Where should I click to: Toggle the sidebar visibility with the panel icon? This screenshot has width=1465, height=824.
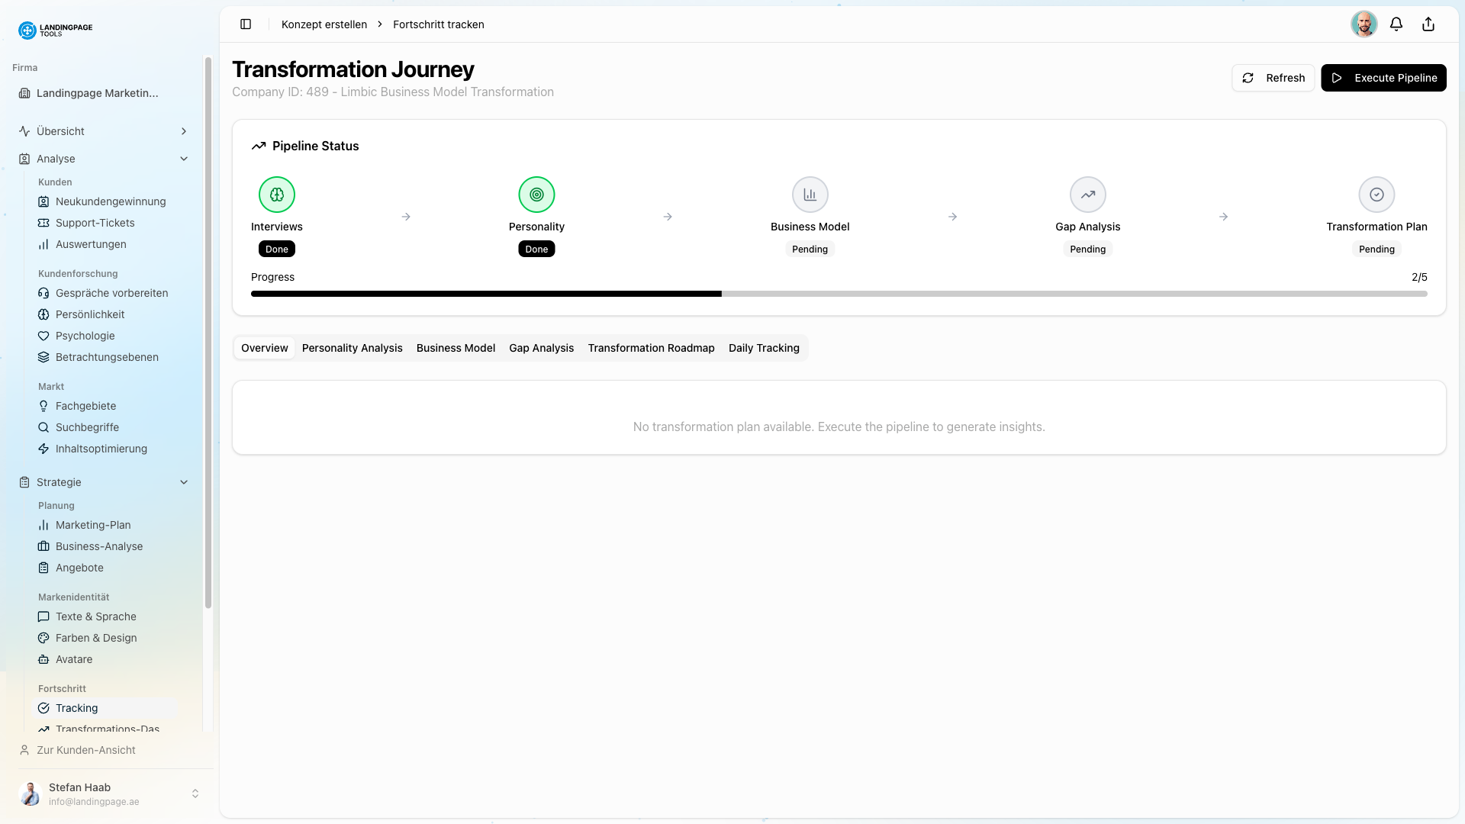pos(246,24)
